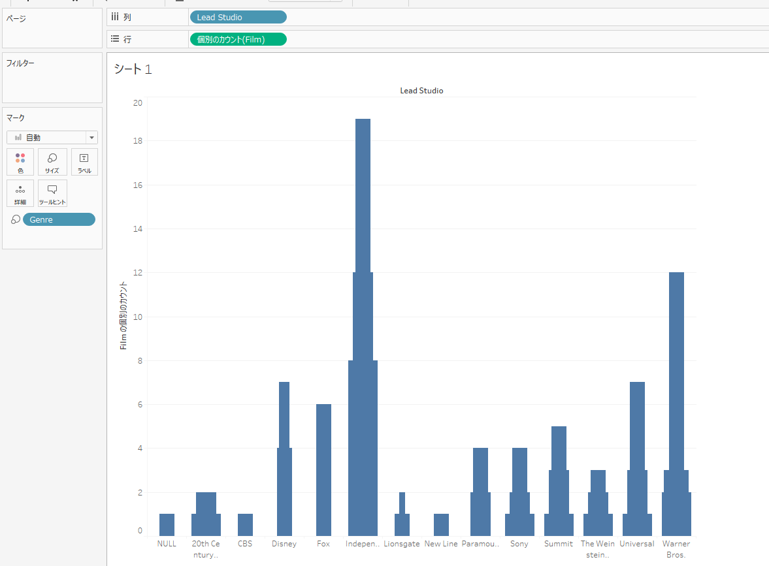Click the columns (列) shelf icon
The image size is (769, 566).
tap(115, 17)
